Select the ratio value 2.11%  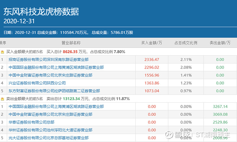186,59
